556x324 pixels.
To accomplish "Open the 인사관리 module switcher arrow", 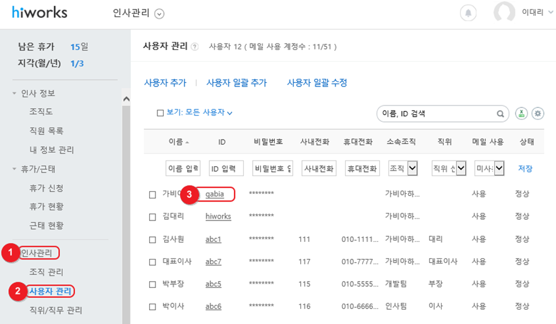I will pyautogui.click(x=159, y=13).
